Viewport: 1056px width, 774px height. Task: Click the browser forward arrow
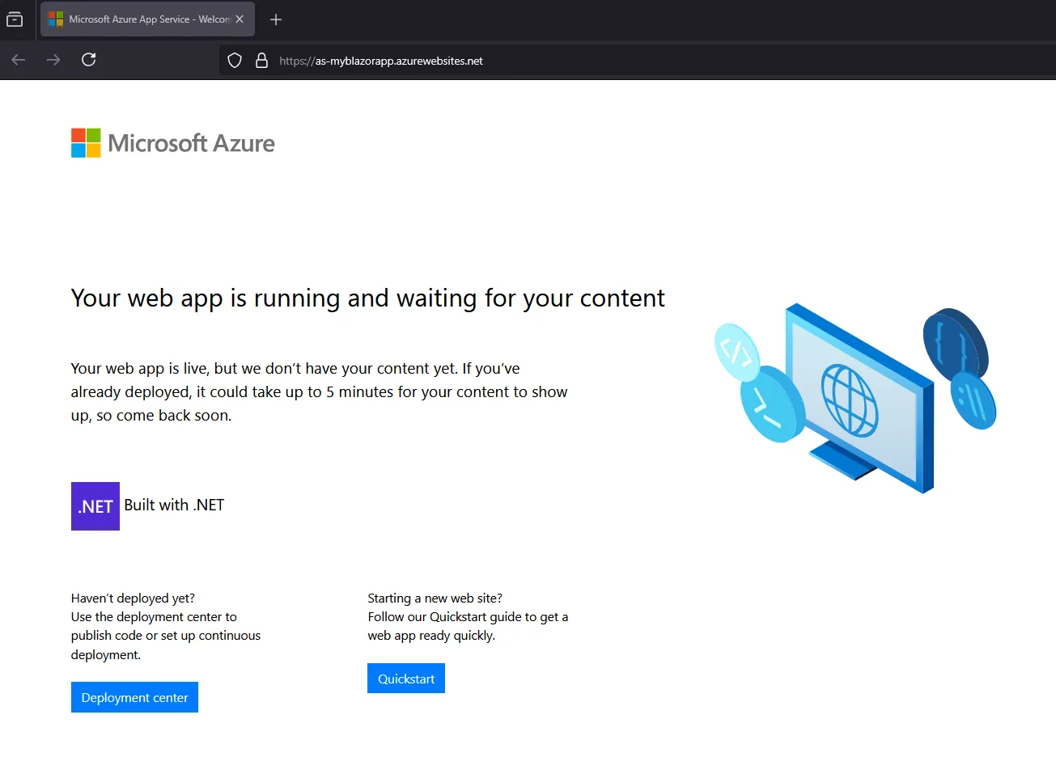point(53,60)
